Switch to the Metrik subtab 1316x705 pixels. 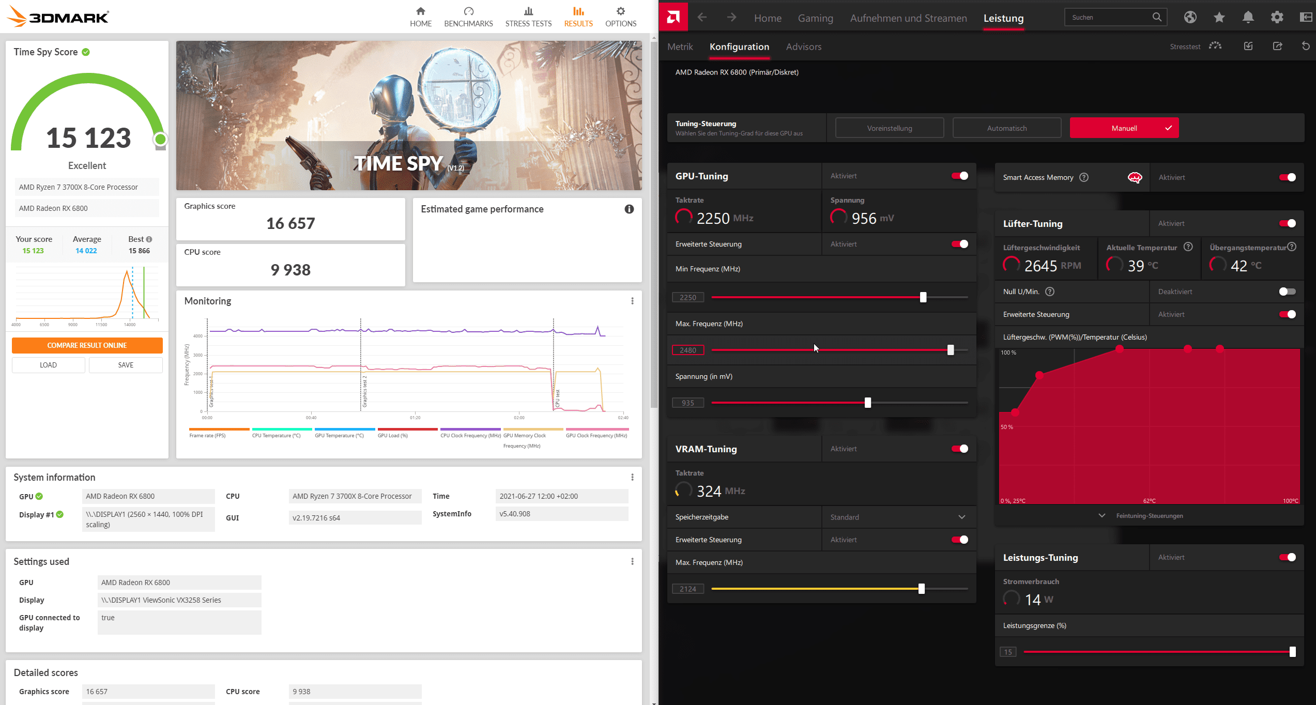point(680,47)
